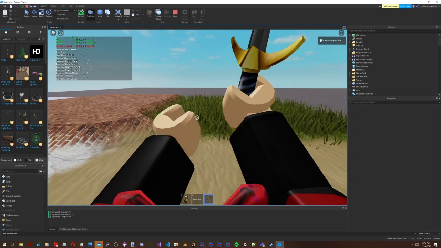Open the Mode Geometric dropdown
Viewport: 441px width, 248px height.
67,11
